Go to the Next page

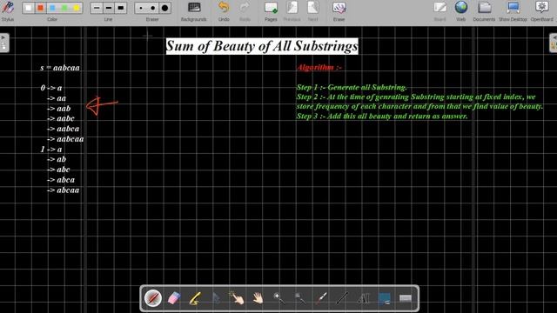(x=312, y=10)
